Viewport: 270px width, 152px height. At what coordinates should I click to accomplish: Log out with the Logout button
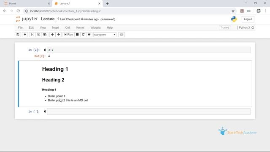pos(248,19)
